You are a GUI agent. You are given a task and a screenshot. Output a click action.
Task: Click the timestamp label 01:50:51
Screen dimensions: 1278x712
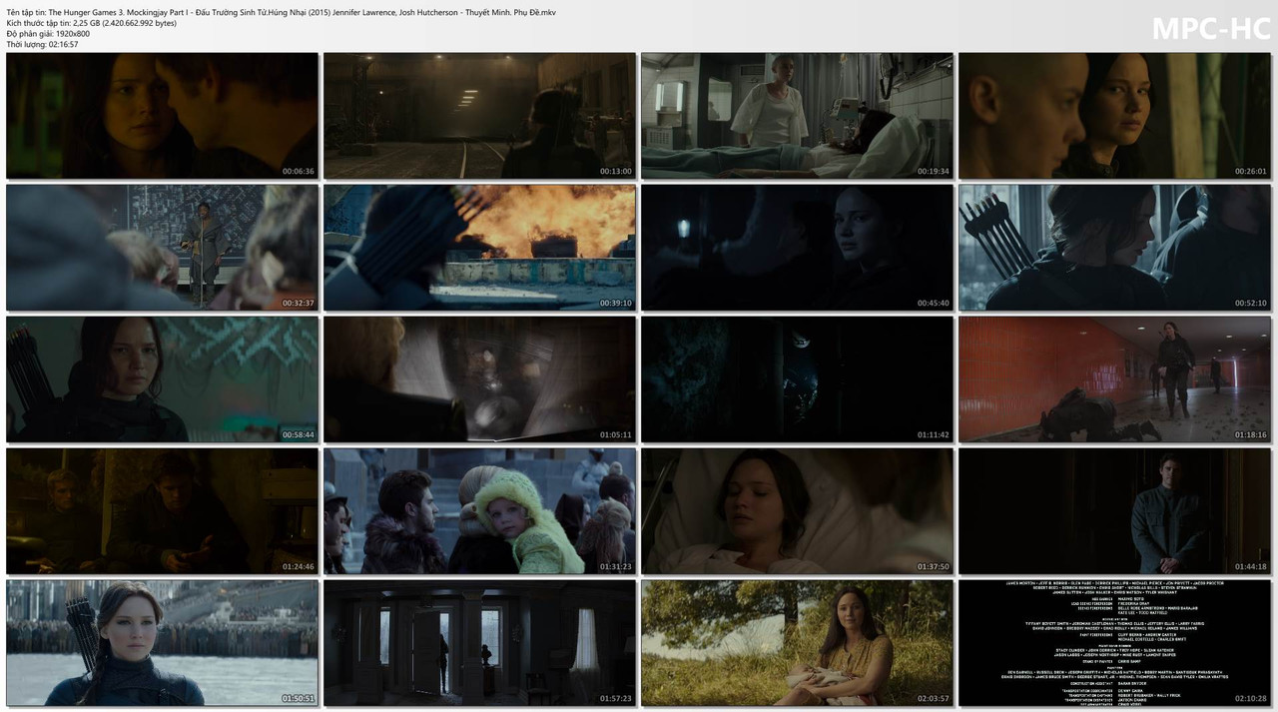point(298,699)
